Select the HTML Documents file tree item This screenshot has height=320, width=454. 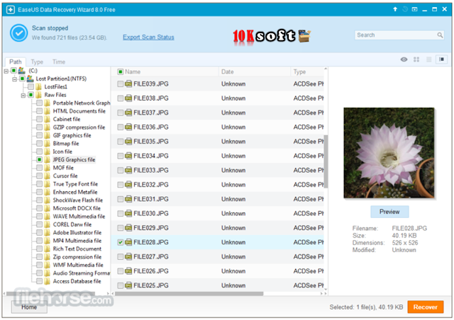79,111
